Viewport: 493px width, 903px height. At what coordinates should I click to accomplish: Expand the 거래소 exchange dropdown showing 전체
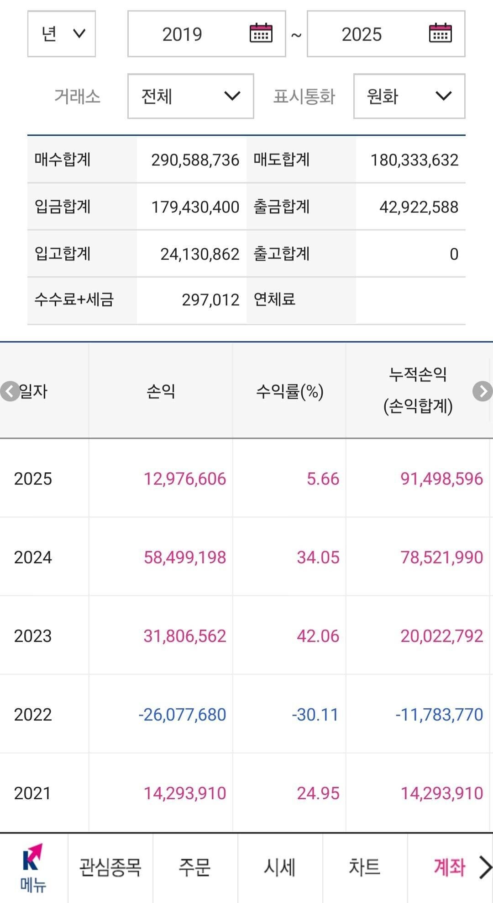pyautogui.click(x=190, y=96)
